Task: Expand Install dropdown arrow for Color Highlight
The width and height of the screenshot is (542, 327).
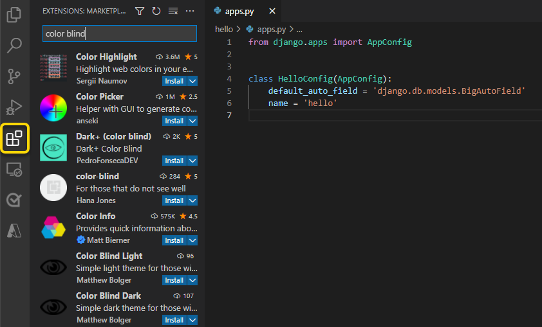Action: click(192, 81)
